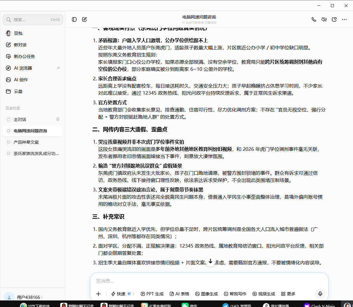Toggle the pin icon next to 主对话

tap(58, 119)
